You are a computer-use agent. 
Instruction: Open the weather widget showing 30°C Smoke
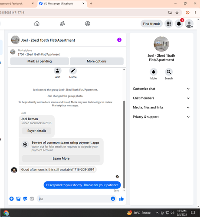point(139,213)
